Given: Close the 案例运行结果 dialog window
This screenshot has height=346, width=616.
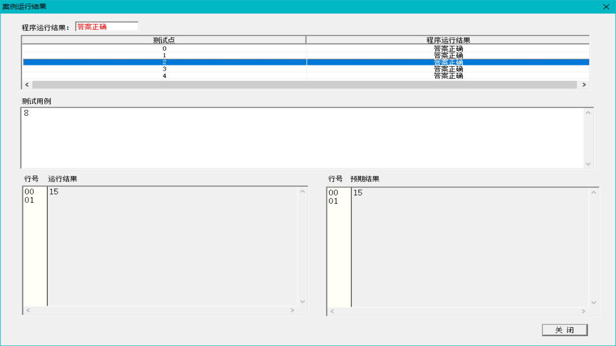Looking at the screenshot, I should coord(606,7).
